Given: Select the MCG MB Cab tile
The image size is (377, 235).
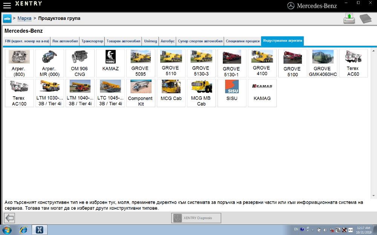Looking at the screenshot, I should point(201,93).
